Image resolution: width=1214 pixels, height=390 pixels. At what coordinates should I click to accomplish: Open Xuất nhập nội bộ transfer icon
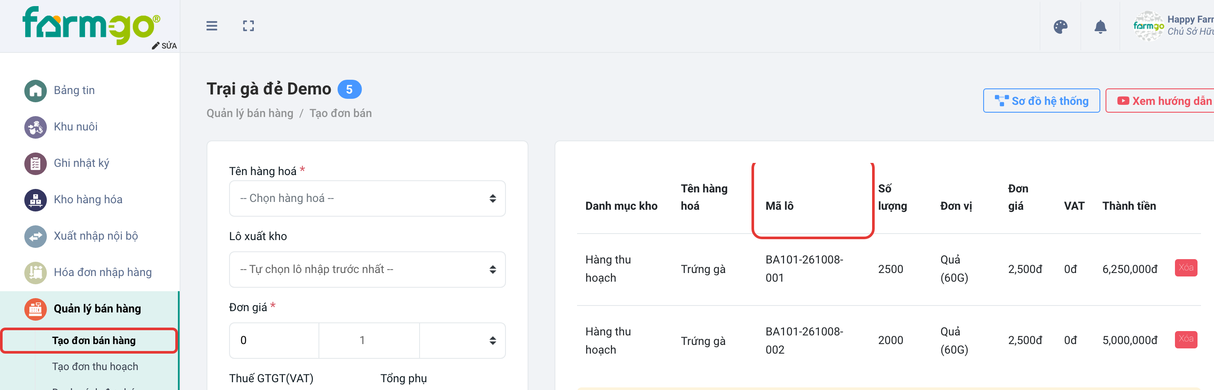pos(35,236)
